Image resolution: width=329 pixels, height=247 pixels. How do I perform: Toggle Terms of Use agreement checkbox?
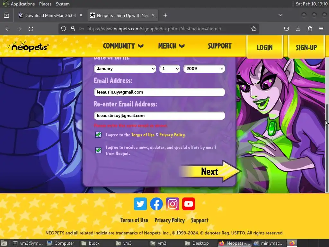[98, 135]
